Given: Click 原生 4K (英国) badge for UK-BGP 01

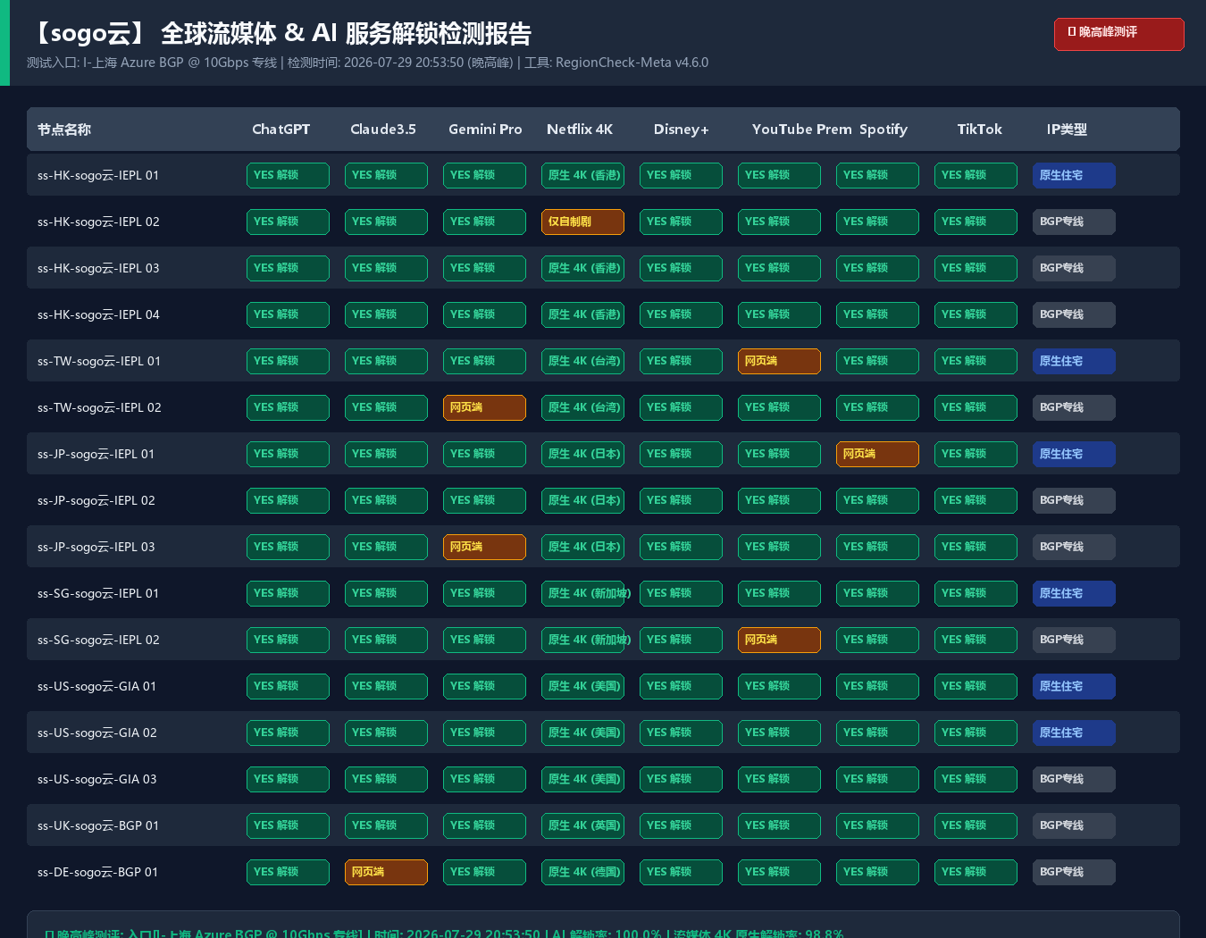Looking at the screenshot, I should click(582, 825).
